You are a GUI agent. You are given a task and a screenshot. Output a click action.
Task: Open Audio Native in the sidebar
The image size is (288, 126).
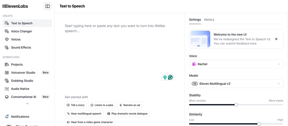pos(27,89)
